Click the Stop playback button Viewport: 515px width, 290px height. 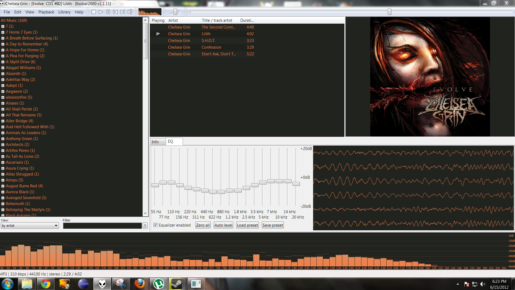[93, 12]
